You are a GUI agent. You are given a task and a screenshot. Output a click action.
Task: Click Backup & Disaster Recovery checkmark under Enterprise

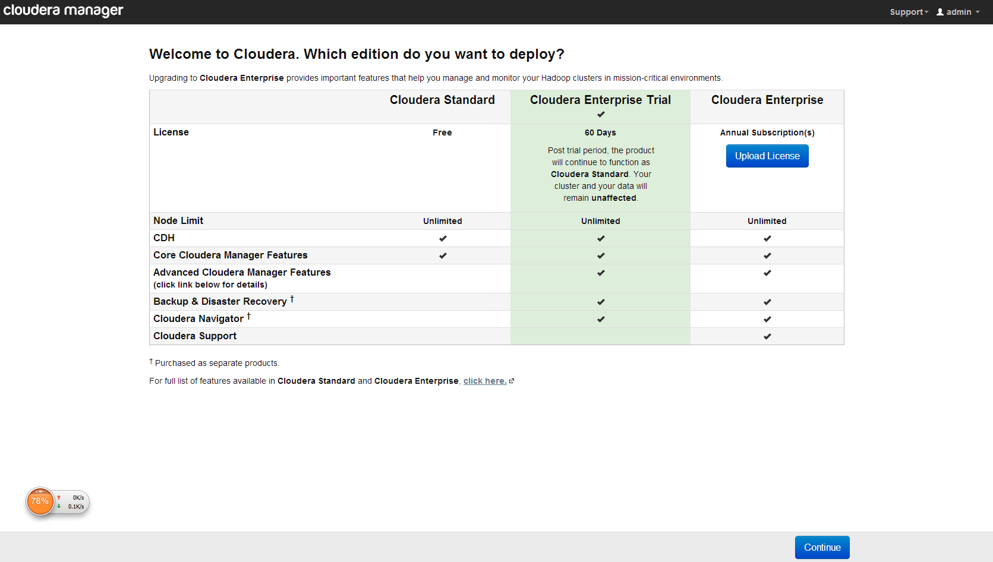tap(767, 302)
